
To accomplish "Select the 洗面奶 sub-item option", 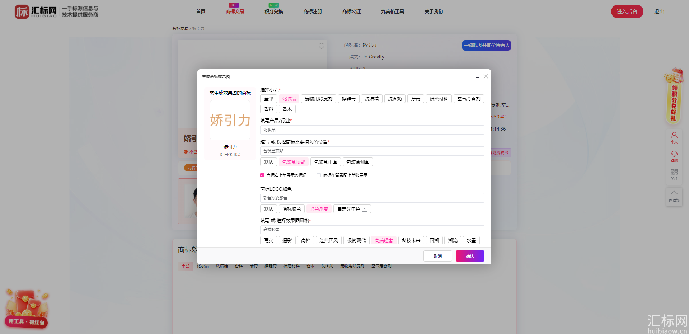I will (395, 99).
